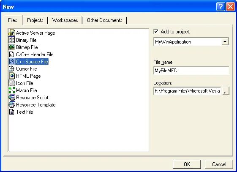Click the Active Server Page icon
Image resolution: width=237 pixels, height=172 pixels.
pyautogui.click(x=12, y=33)
